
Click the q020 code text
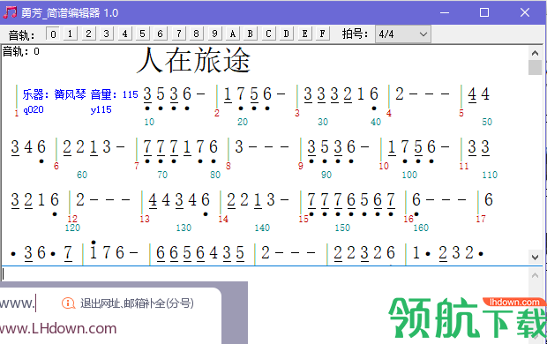(x=34, y=110)
